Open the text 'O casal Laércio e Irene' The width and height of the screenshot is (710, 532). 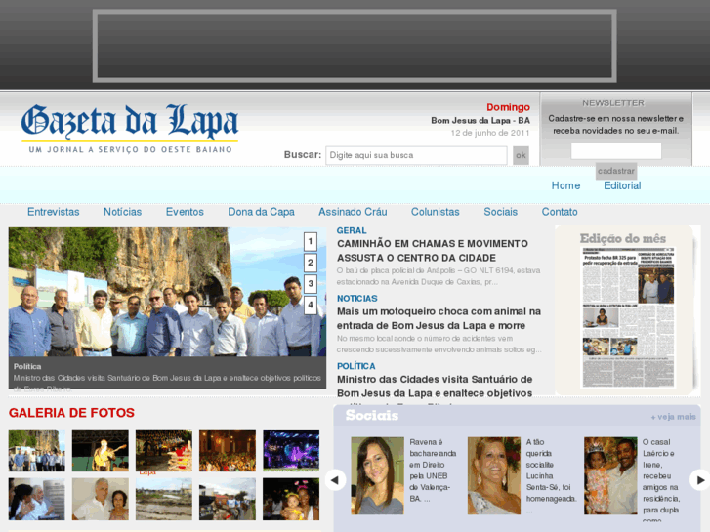(x=661, y=480)
